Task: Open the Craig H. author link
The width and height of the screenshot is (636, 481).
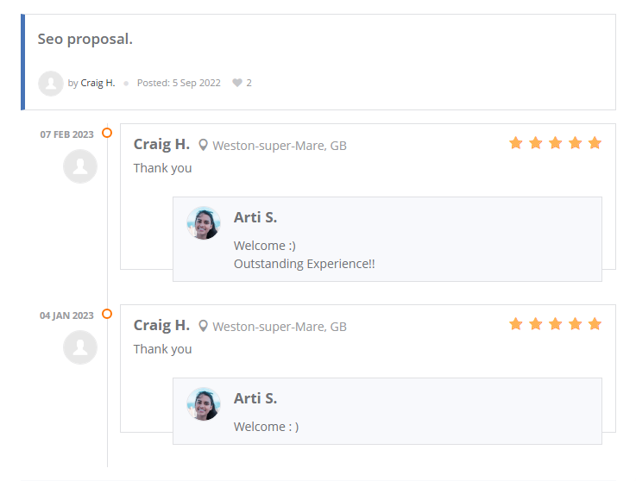Action: 98,84
